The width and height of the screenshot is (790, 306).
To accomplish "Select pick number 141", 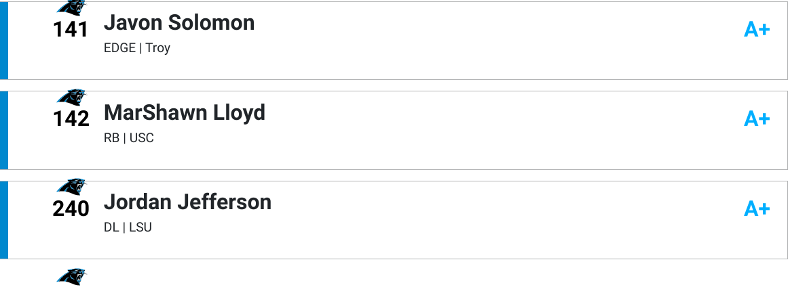I will (x=71, y=30).
